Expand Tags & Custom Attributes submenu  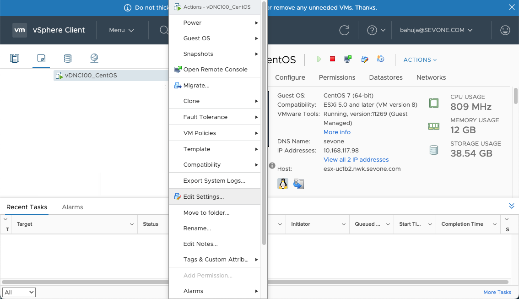pyautogui.click(x=215, y=259)
